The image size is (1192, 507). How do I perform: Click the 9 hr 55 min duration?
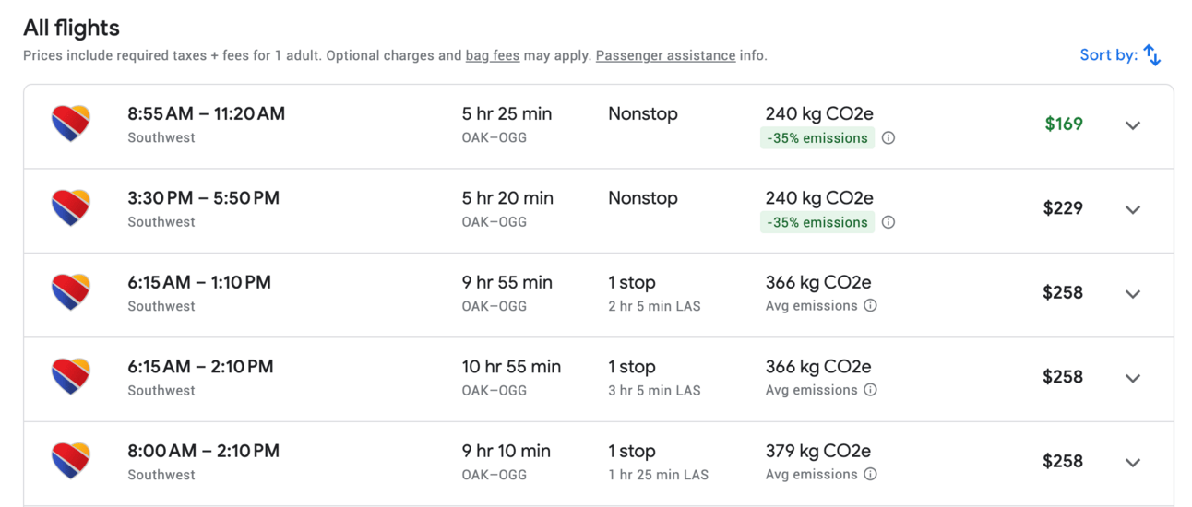pos(507,283)
